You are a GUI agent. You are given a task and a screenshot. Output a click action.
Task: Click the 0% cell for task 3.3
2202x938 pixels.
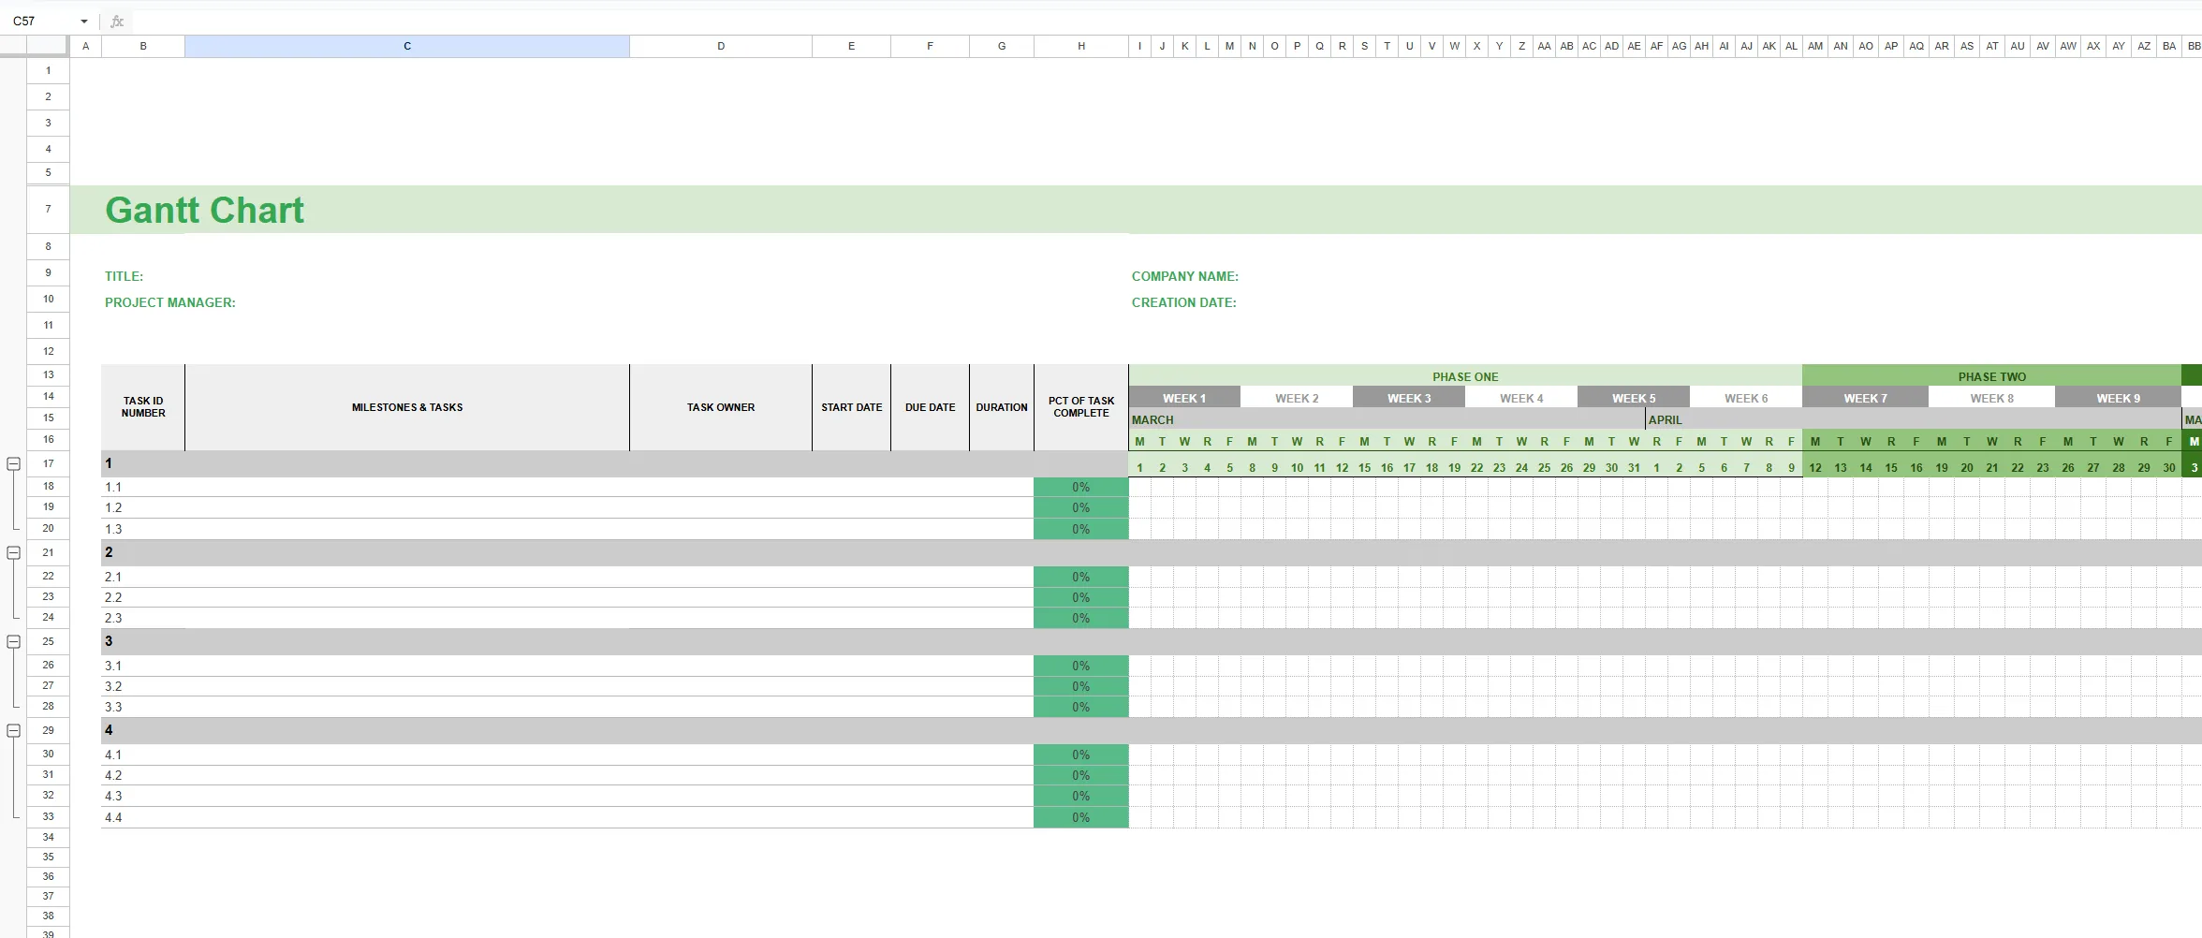click(x=1081, y=707)
